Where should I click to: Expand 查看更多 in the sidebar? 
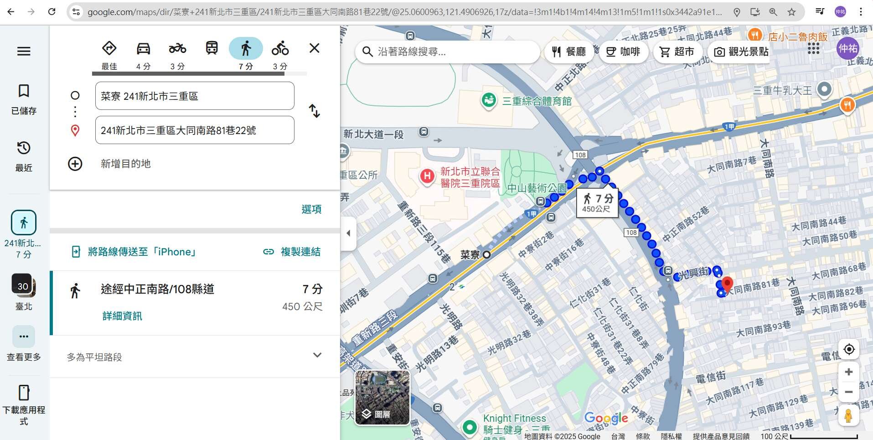click(24, 337)
